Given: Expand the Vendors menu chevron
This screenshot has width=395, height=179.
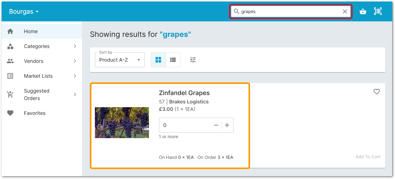Looking at the screenshot, I should pyautogui.click(x=75, y=61).
